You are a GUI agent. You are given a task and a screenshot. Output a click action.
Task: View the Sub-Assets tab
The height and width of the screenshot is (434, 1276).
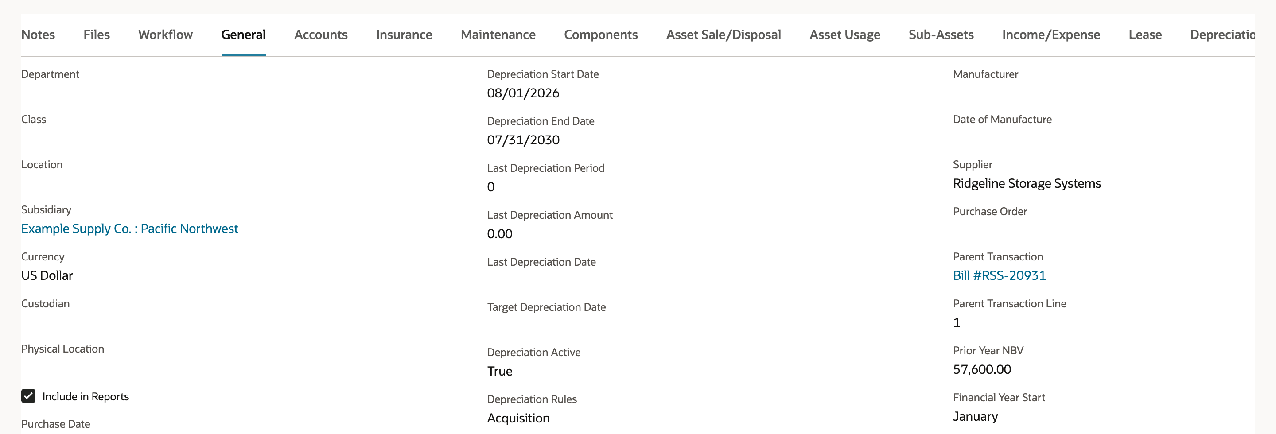pos(941,35)
